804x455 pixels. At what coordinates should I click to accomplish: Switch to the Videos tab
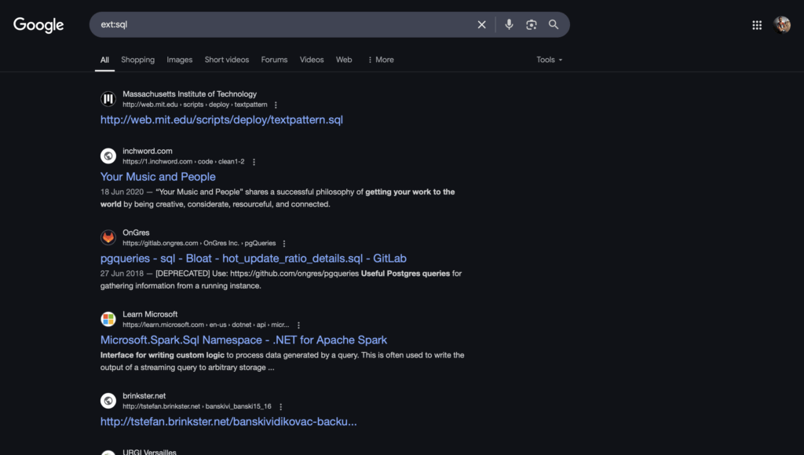coord(312,60)
